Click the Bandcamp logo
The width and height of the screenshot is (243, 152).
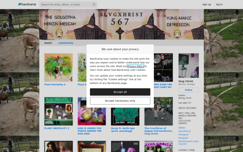27,4
